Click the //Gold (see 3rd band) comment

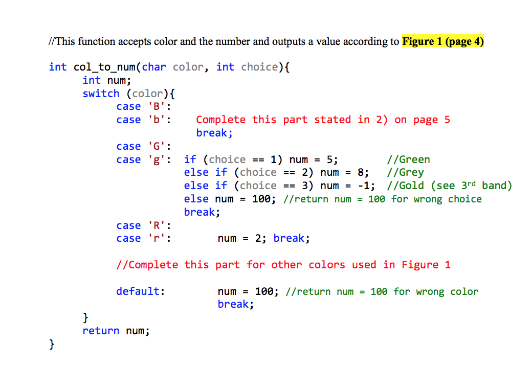point(449,186)
